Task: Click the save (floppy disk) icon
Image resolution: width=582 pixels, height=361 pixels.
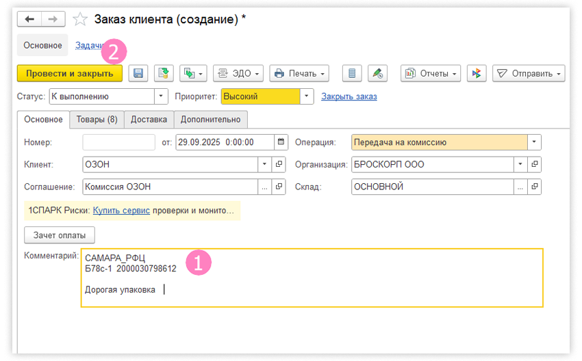Action: pos(138,73)
